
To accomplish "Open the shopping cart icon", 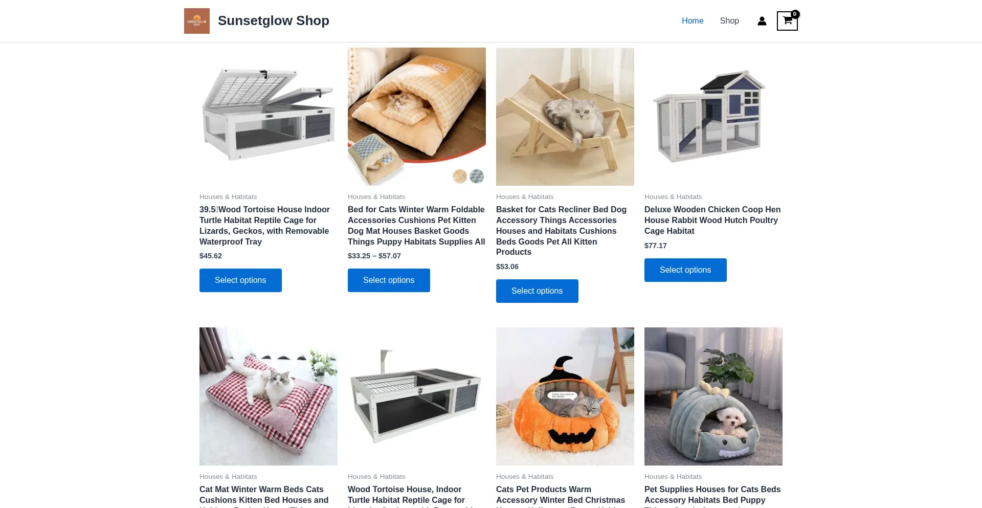I will pyautogui.click(x=787, y=21).
